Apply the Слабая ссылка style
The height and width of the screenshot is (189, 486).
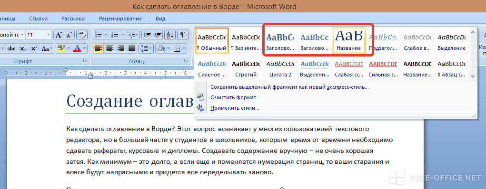click(x=349, y=67)
